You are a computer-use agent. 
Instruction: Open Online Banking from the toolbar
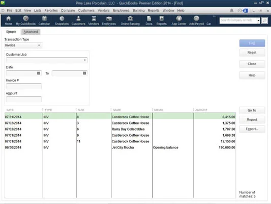pyautogui.click(x=130, y=20)
